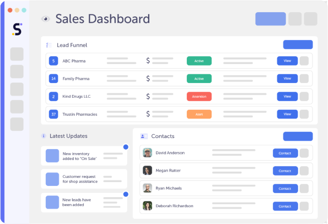Click the Sales Dashboard title
Viewport: 328px width, 224px height.
[103, 19]
